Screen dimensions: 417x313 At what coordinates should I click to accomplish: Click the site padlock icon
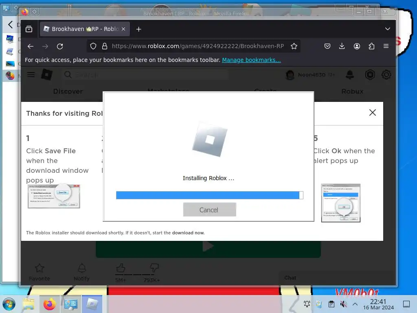pyautogui.click(x=105, y=46)
